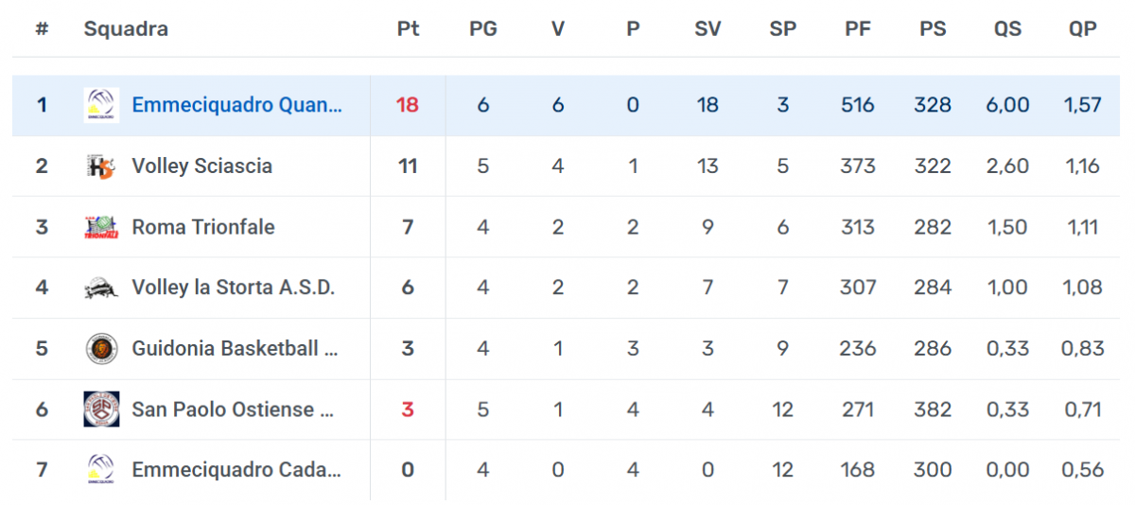Open the Emmeciquadro Quan... team link
Screen dimensions: 1135x505
(236, 105)
